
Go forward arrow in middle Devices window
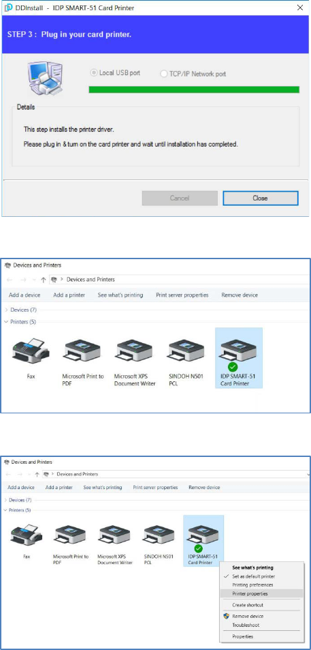pos(22,280)
